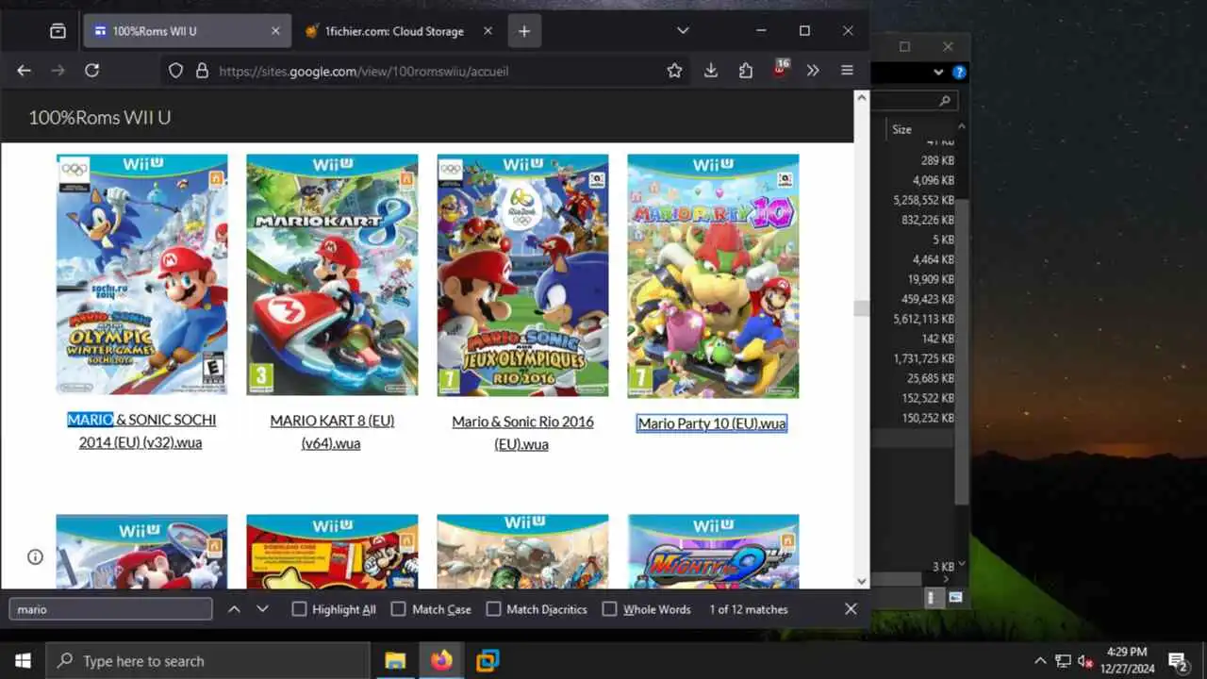Open Firefox from taskbar

click(x=441, y=660)
